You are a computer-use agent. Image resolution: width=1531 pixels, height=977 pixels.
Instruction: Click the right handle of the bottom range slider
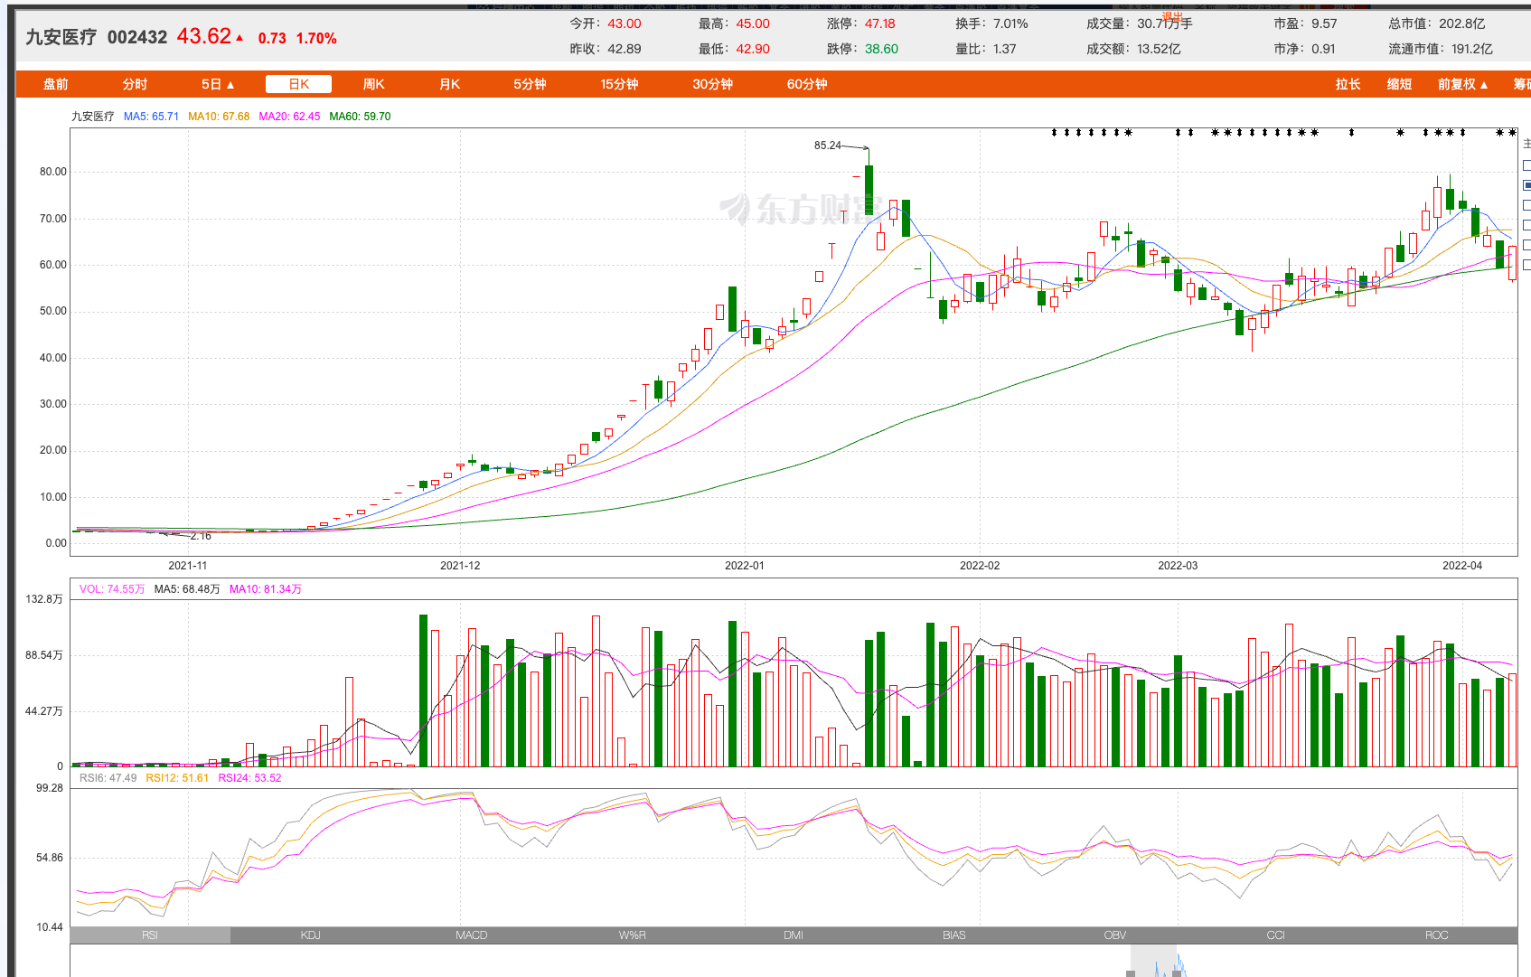click(1178, 973)
